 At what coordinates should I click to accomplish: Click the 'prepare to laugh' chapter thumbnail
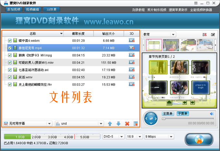click(x=201, y=87)
